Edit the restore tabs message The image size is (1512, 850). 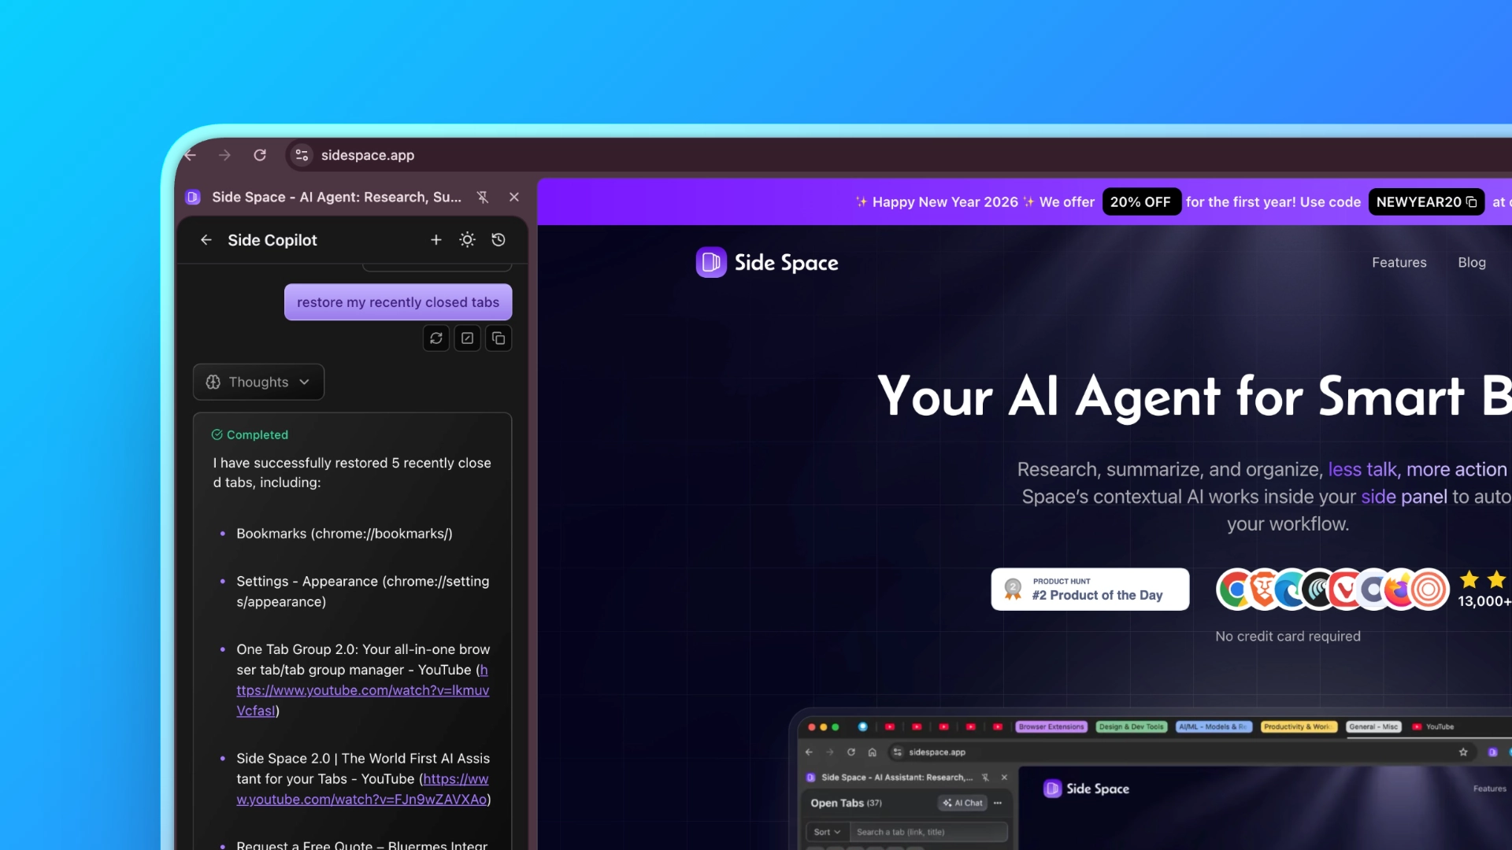[467, 338]
